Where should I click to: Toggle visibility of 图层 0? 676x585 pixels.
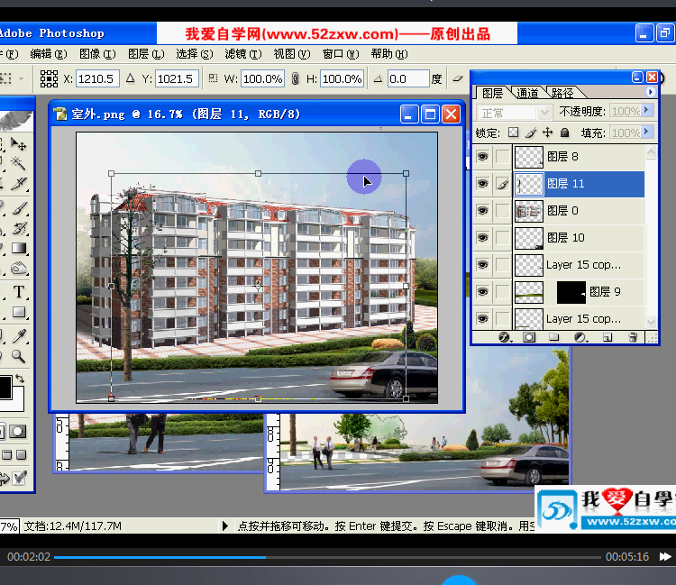point(483,211)
